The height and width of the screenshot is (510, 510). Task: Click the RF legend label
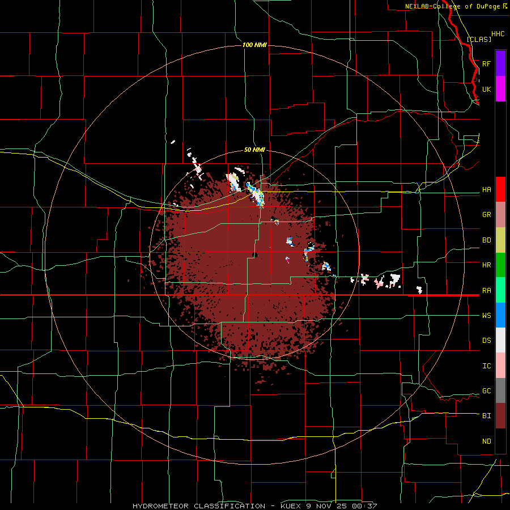[x=486, y=63]
